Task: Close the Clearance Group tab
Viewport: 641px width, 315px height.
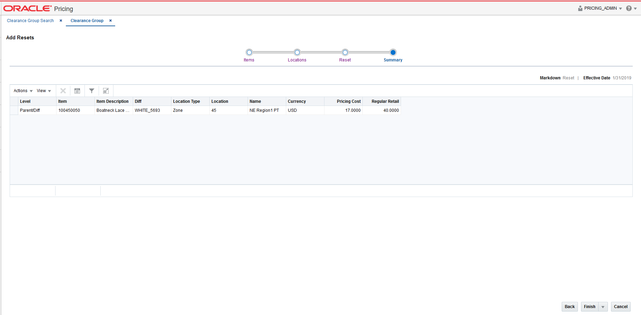Action: pos(111,21)
